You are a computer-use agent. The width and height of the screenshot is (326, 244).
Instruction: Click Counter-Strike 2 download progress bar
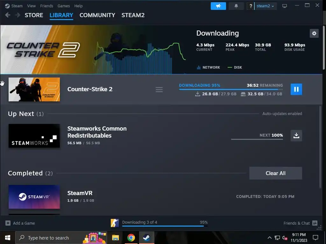(x=231, y=89)
